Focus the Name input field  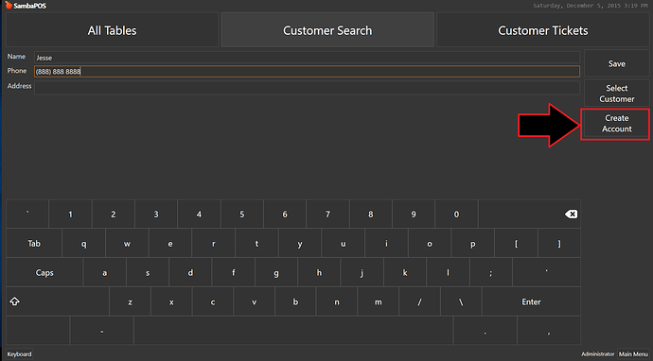coord(307,58)
